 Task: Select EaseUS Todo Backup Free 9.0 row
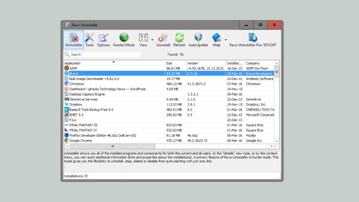pos(169,110)
